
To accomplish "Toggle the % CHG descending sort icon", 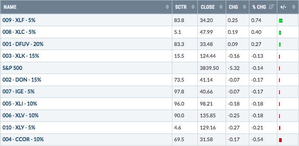I will coord(271,7).
